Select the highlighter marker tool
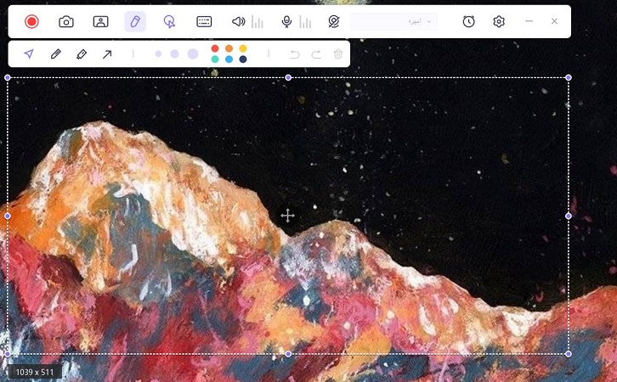 [82, 53]
